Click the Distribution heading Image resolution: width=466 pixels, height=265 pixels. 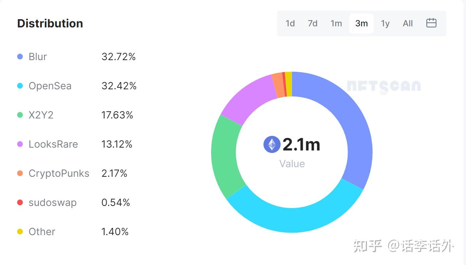[x=50, y=23]
